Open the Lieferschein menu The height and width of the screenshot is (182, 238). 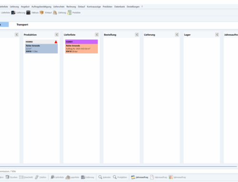pos(59,7)
